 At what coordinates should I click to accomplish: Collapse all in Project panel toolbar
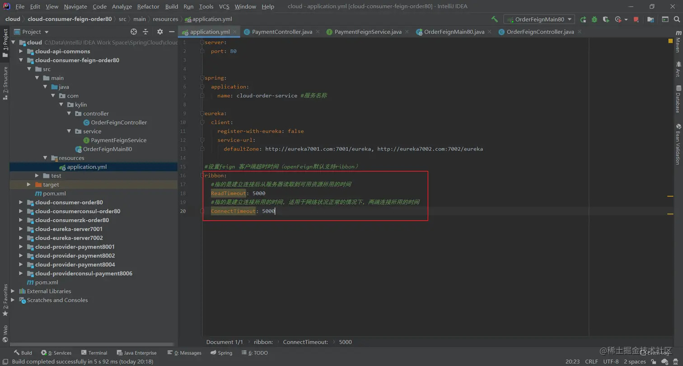(145, 32)
